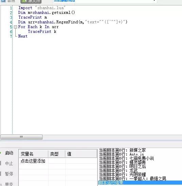
Task: Click the TracePrint m code line
Action: 33,17
